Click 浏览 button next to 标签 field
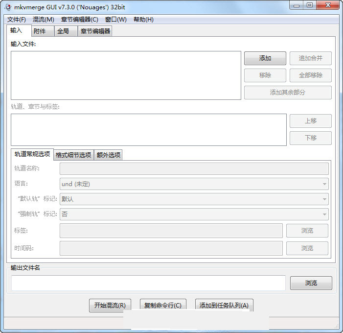This screenshot has width=343, height=333. 307,231
